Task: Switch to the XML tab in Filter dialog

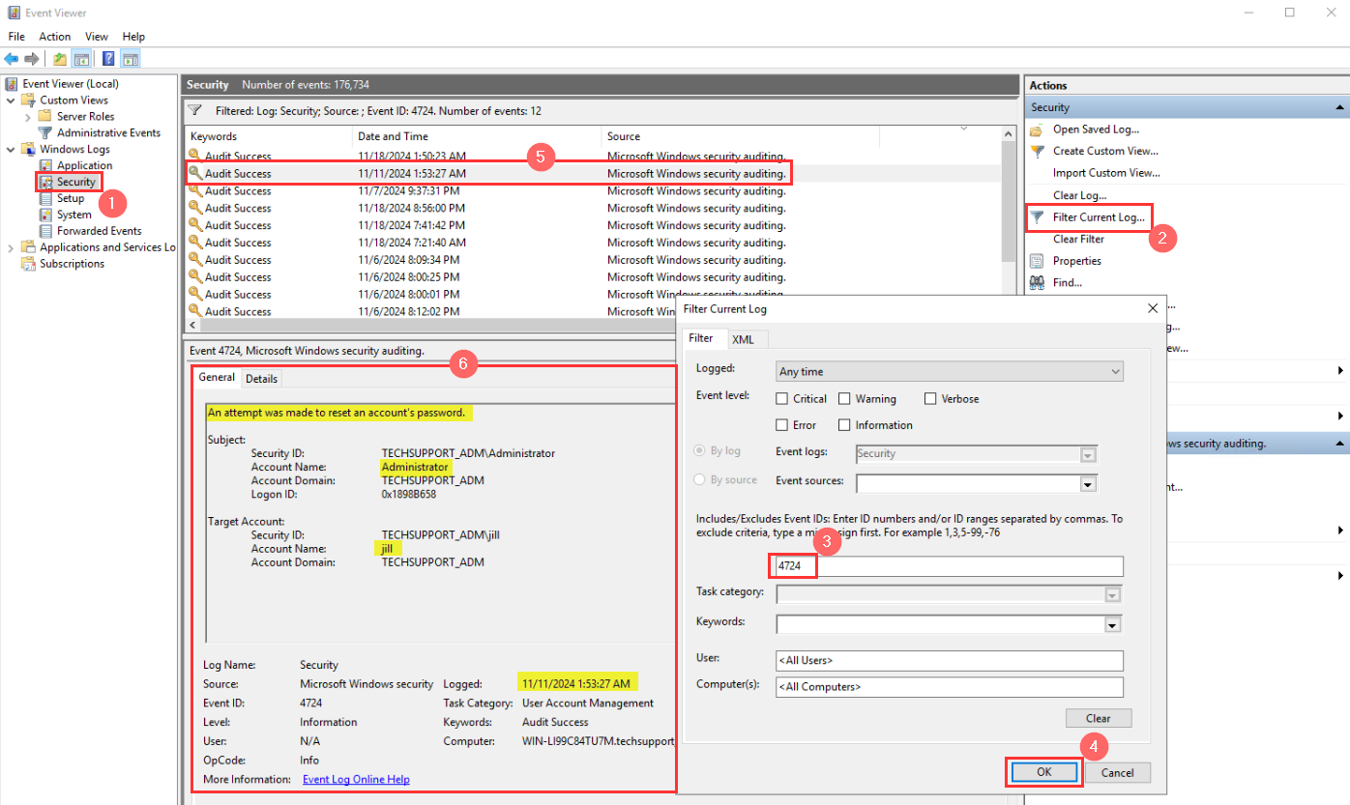Action: tap(744, 339)
